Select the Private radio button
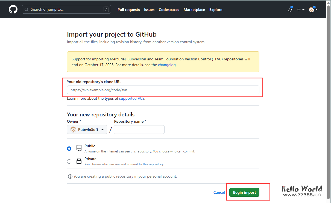This screenshot has width=331, height=203. (69, 161)
